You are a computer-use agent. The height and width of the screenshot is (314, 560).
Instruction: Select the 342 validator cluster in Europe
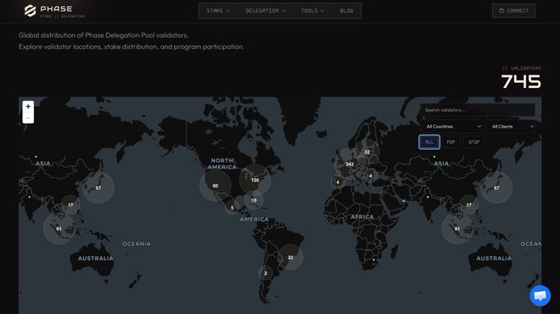tap(350, 164)
